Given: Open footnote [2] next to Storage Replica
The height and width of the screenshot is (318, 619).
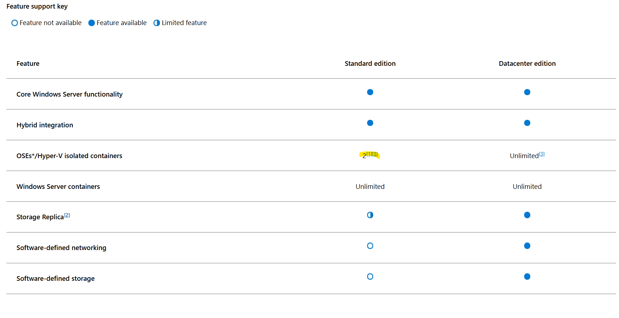Looking at the screenshot, I should pyautogui.click(x=67, y=215).
